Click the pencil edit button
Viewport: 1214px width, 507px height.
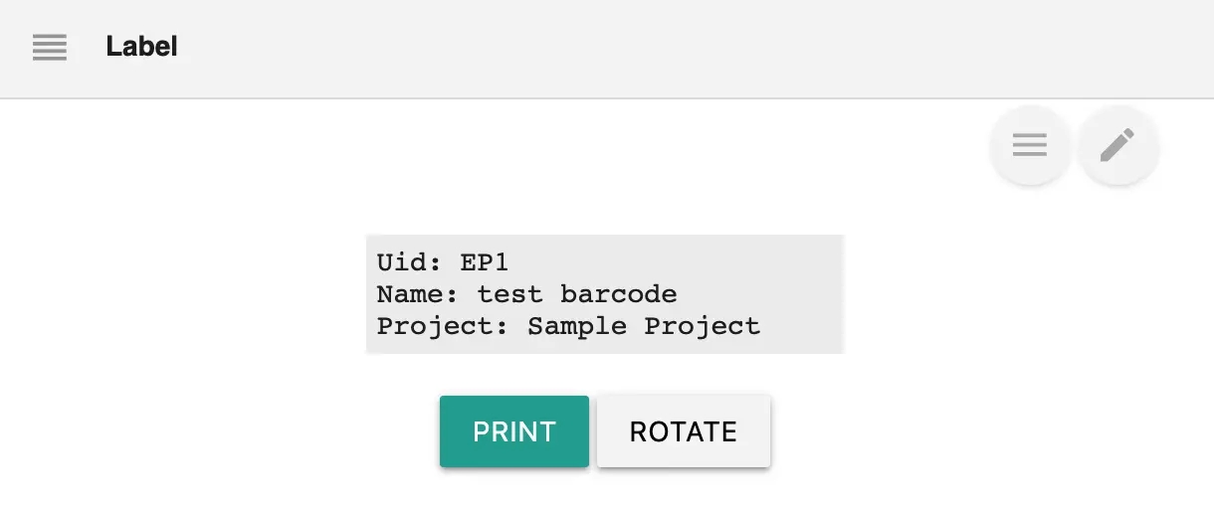pos(1117,146)
